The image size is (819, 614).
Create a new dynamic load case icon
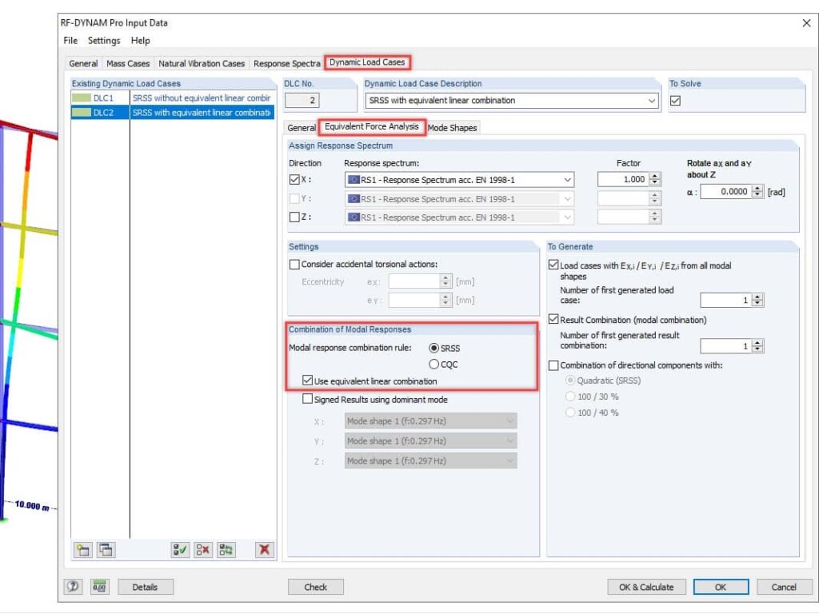tap(83, 550)
